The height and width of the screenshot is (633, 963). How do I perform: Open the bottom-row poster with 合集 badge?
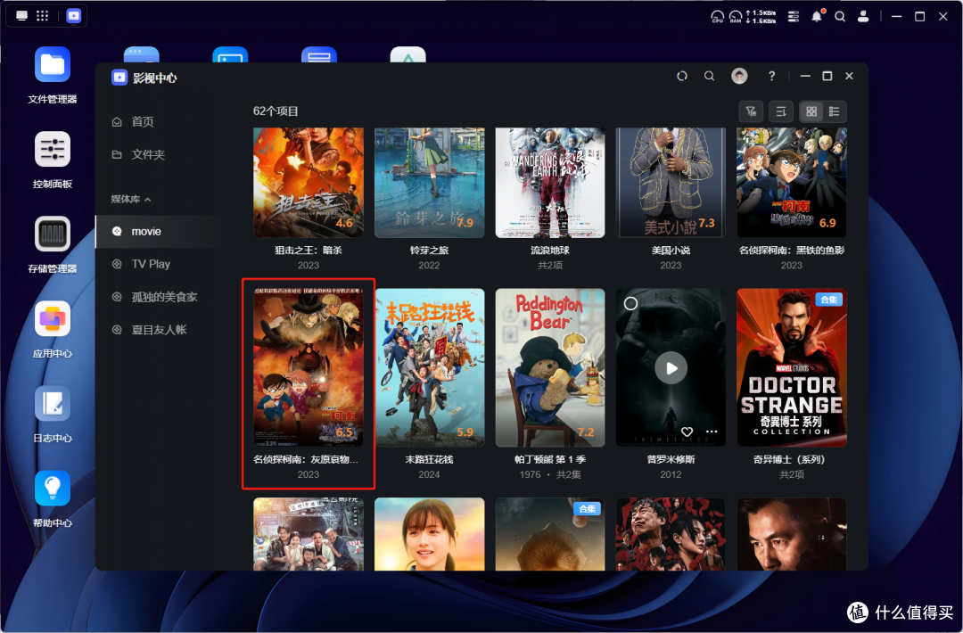(549, 534)
